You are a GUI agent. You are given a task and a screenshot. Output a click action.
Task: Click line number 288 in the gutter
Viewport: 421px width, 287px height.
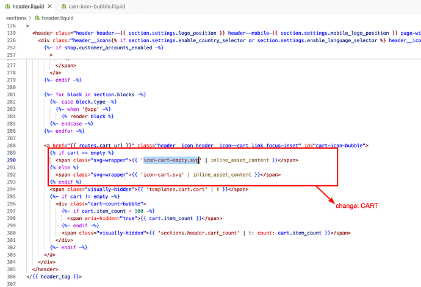11,146
